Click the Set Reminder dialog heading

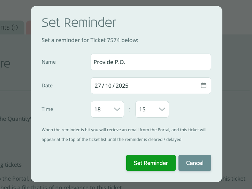[x=79, y=23]
